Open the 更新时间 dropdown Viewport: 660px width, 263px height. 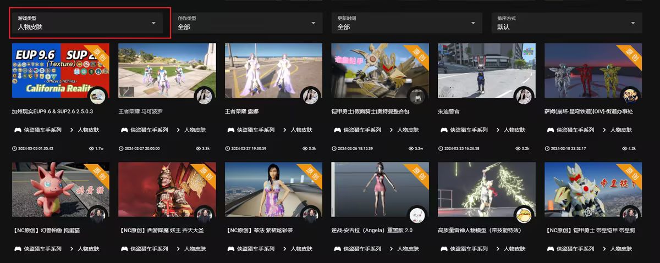pos(407,23)
